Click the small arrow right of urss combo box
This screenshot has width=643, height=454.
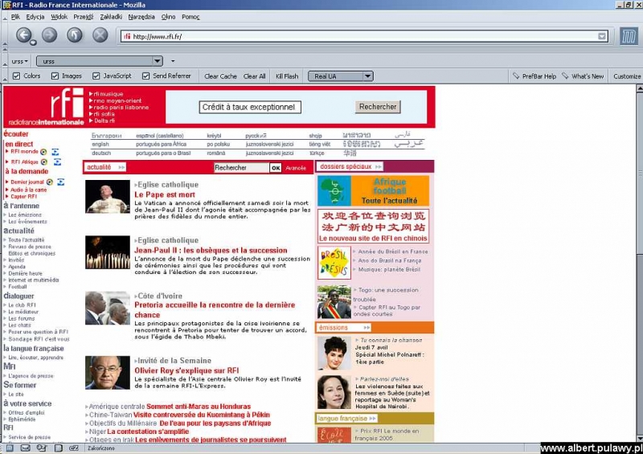(173, 61)
